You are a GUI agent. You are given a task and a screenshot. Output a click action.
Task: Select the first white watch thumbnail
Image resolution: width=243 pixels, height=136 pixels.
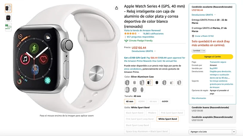(x=8, y=8)
